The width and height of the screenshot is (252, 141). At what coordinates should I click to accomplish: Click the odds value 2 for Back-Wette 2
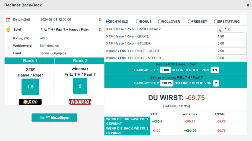216,83
